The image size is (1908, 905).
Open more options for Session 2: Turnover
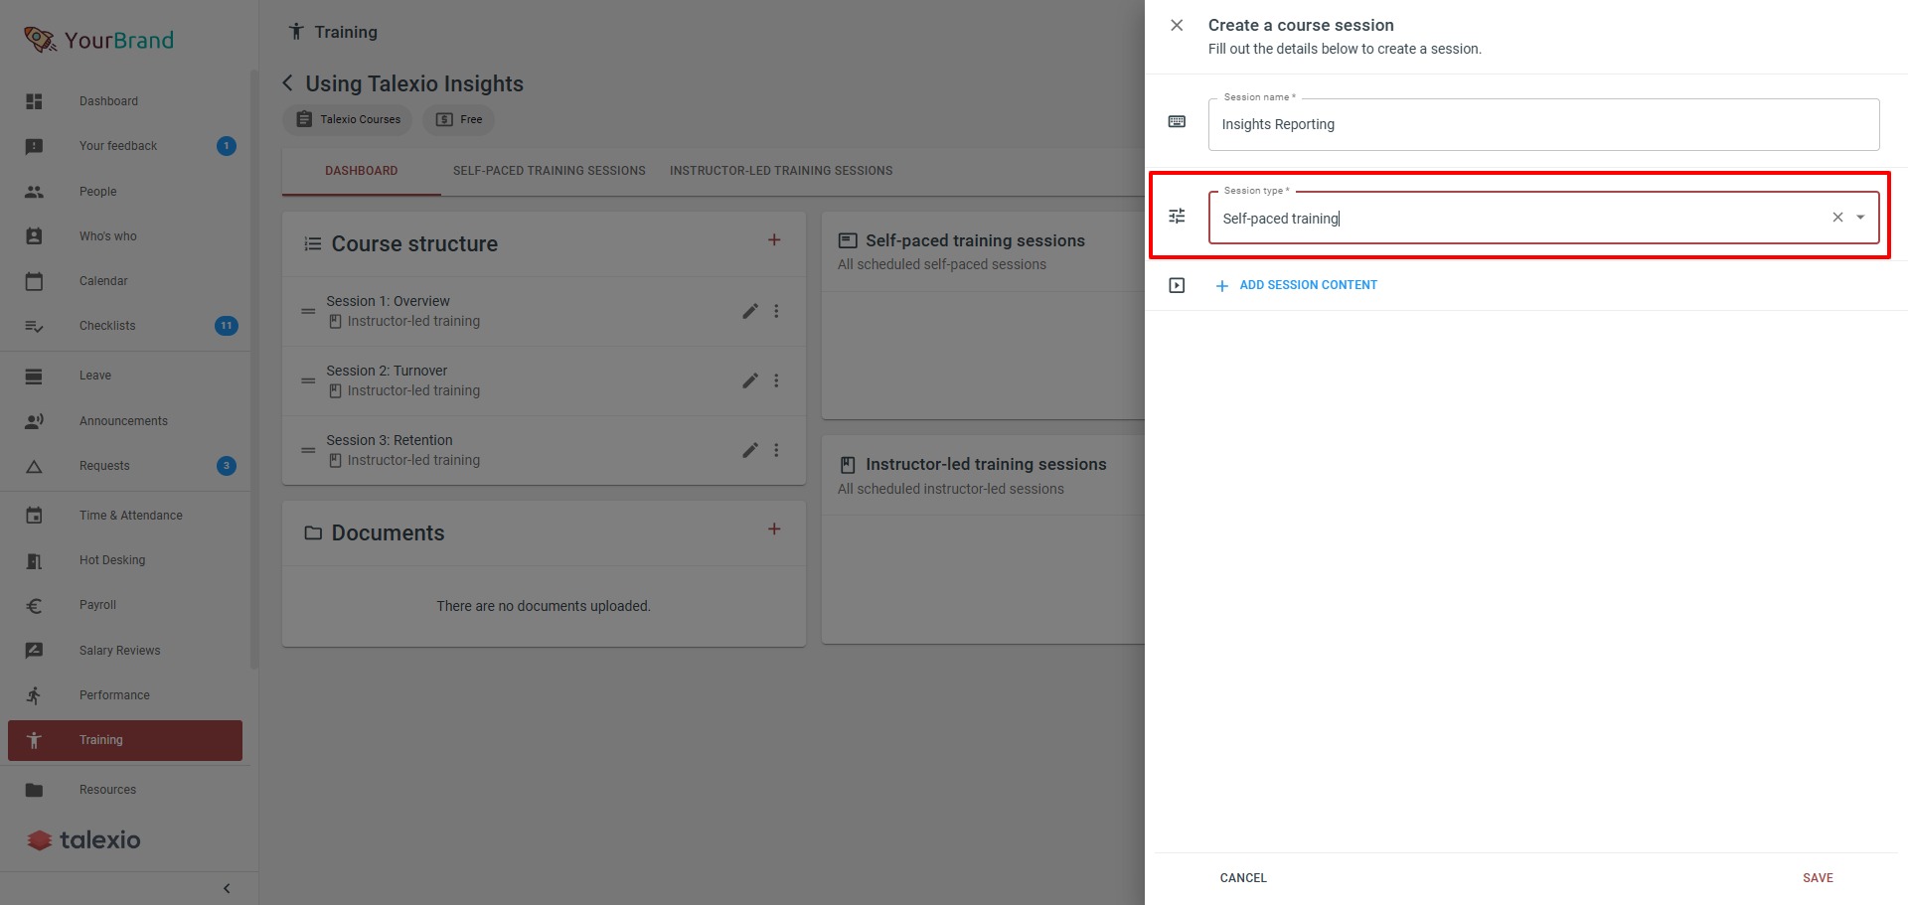click(776, 380)
